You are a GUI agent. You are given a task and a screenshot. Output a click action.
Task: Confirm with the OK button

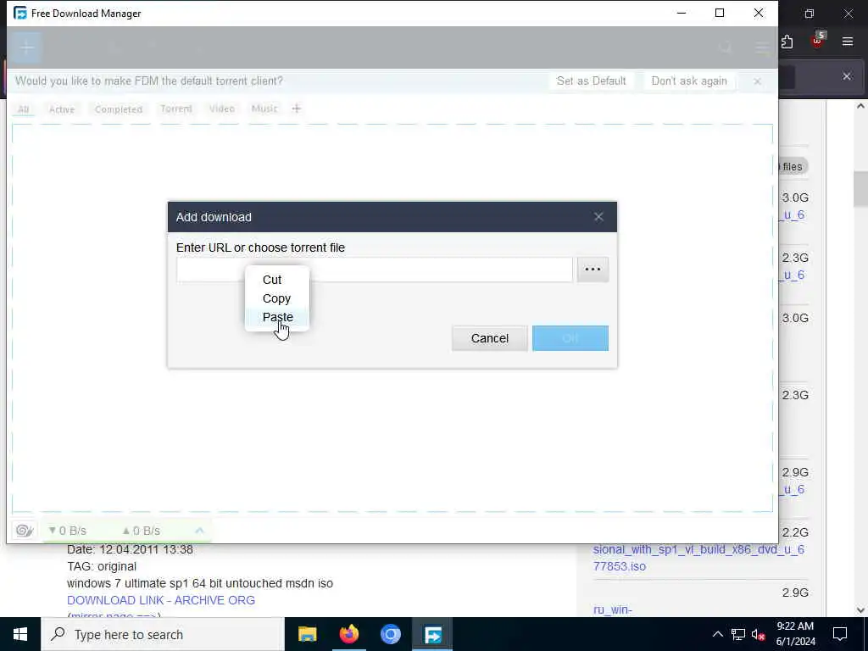tap(570, 338)
